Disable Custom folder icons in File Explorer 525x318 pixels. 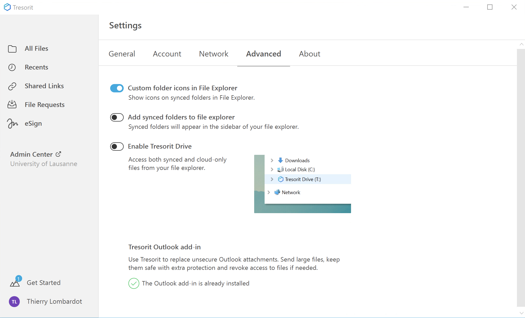pyautogui.click(x=117, y=88)
